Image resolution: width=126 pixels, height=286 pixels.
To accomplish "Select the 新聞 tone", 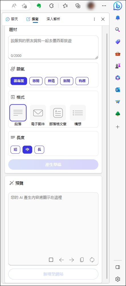I will coord(67,81).
